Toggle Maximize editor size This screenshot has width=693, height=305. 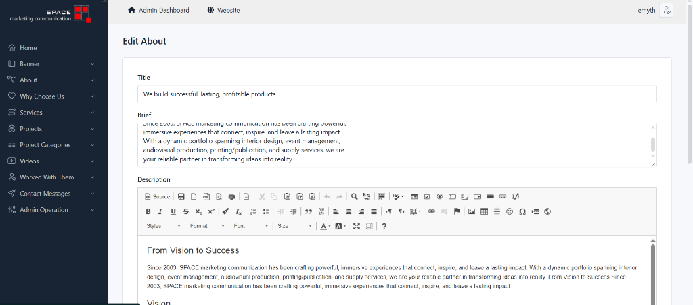point(357,227)
